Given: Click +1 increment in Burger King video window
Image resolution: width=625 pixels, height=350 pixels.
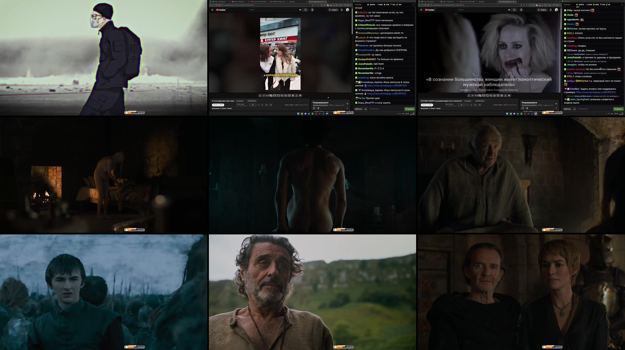Looking at the screenshot, I should click(258, 105).
